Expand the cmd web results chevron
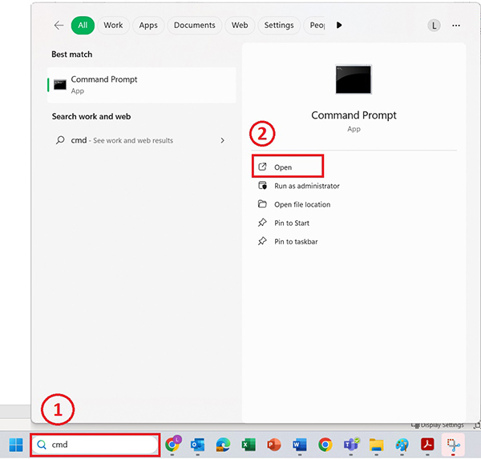The height and width of the screenshot is (459, 481). [222, 140]
